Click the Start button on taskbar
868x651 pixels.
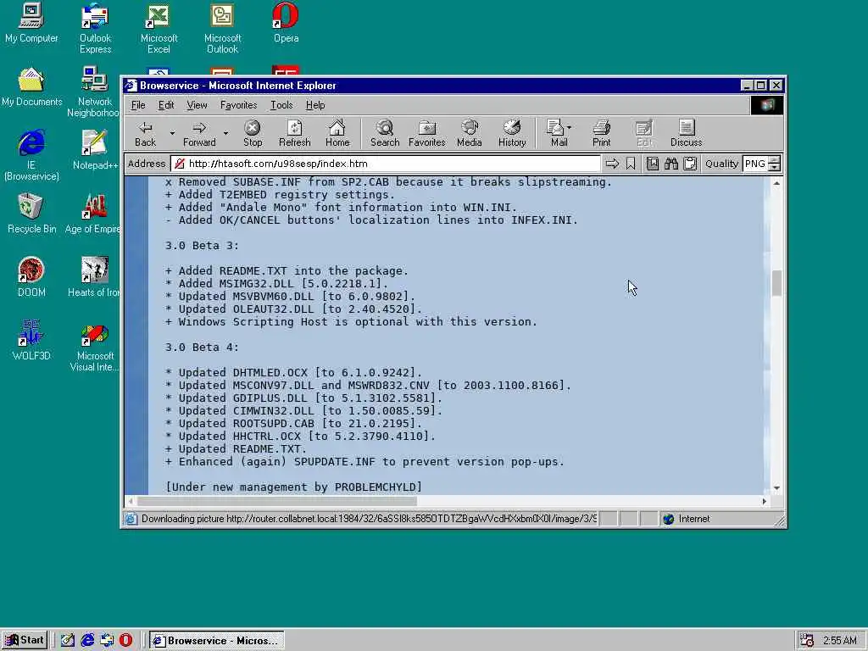(x=25, y=641)
